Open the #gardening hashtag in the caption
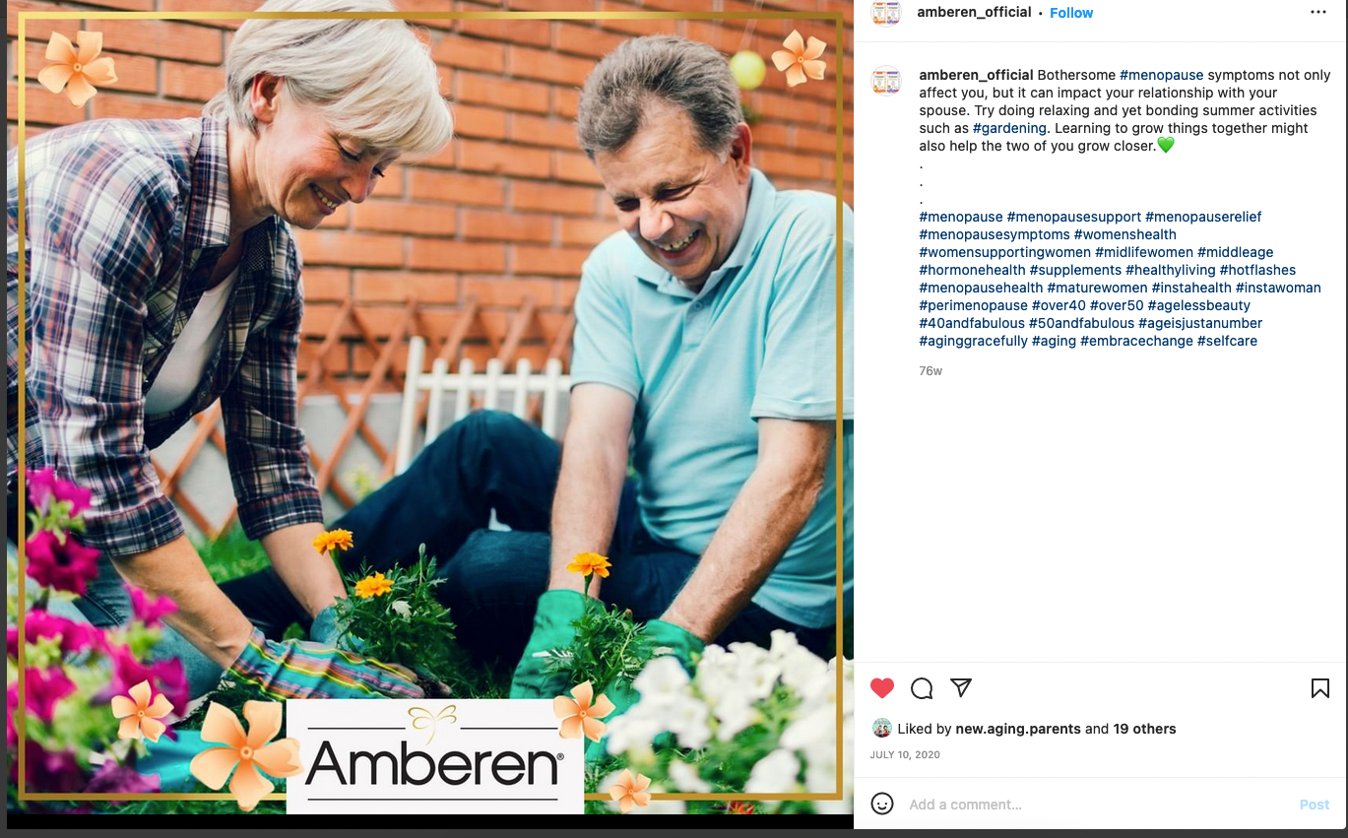The height and width of the screenshot is (838, 1348). click(1009, 128)
